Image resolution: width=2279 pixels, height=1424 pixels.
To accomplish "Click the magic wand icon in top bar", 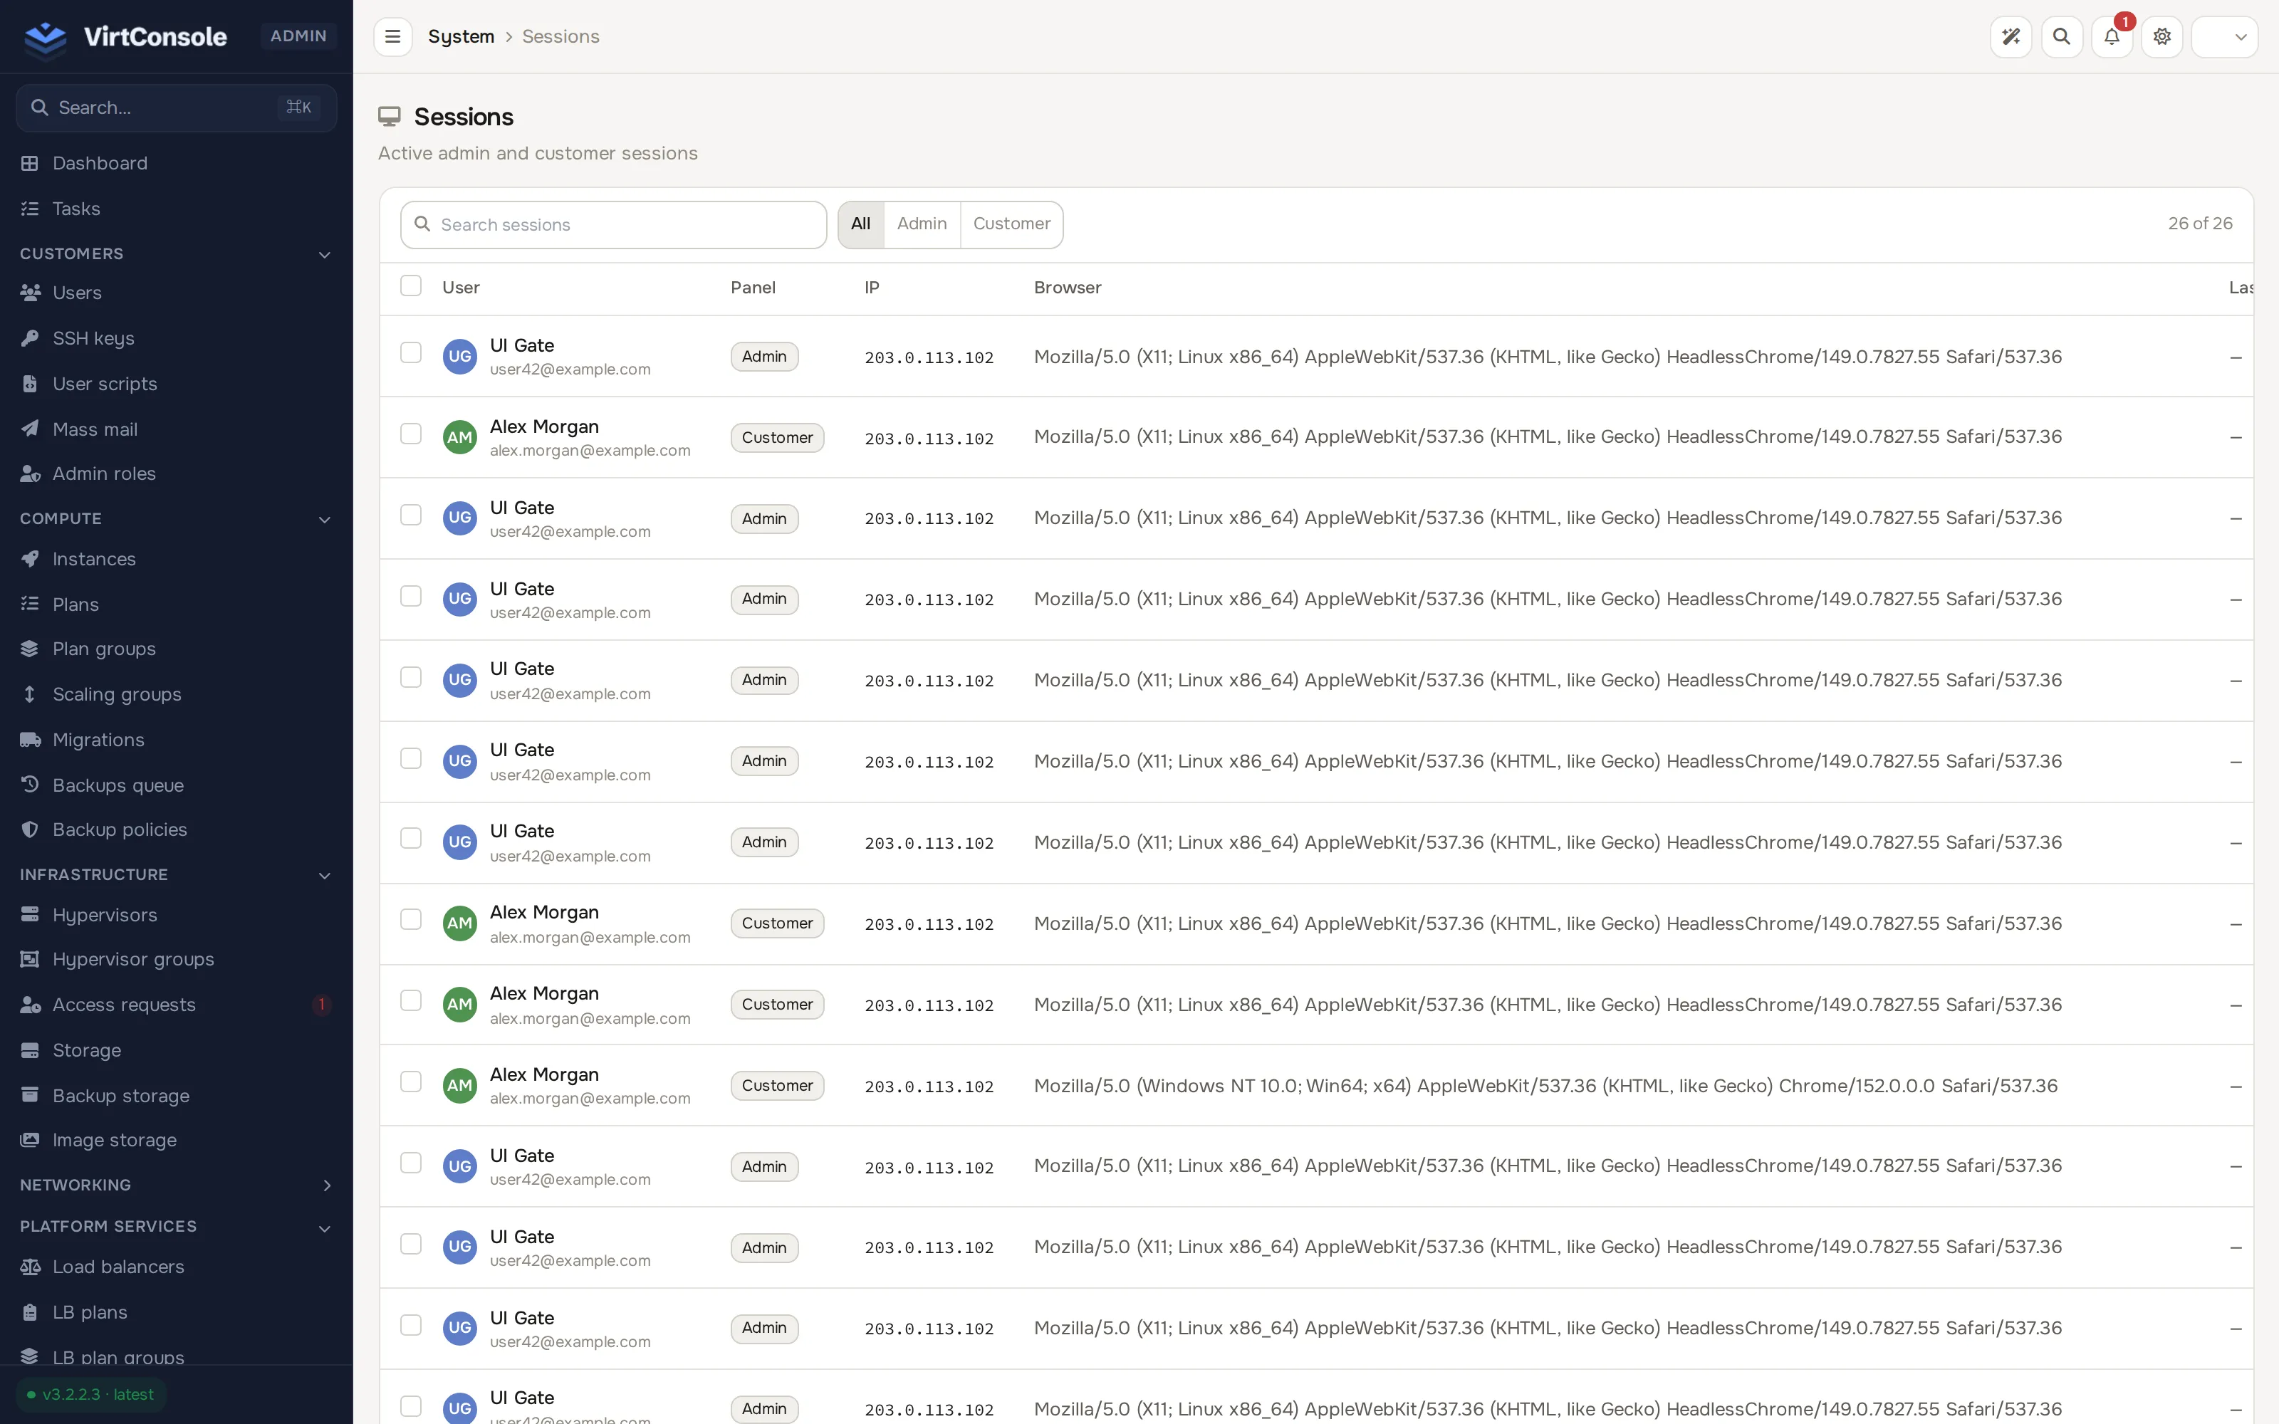I will [x=2011, y=37].
